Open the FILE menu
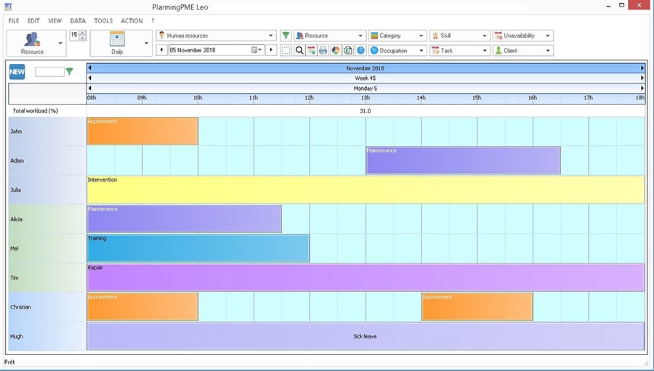 coord(14,21)
